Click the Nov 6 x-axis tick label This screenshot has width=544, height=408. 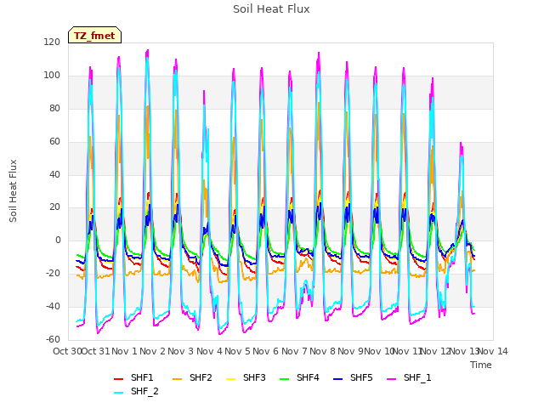pos(265,351)
